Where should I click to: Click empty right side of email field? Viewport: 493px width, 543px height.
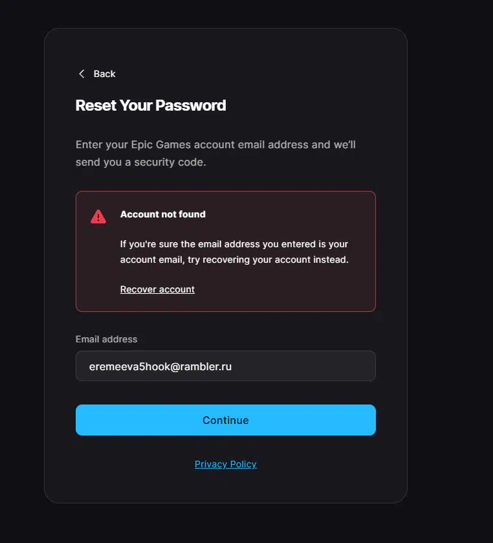[x=305, y=366]
